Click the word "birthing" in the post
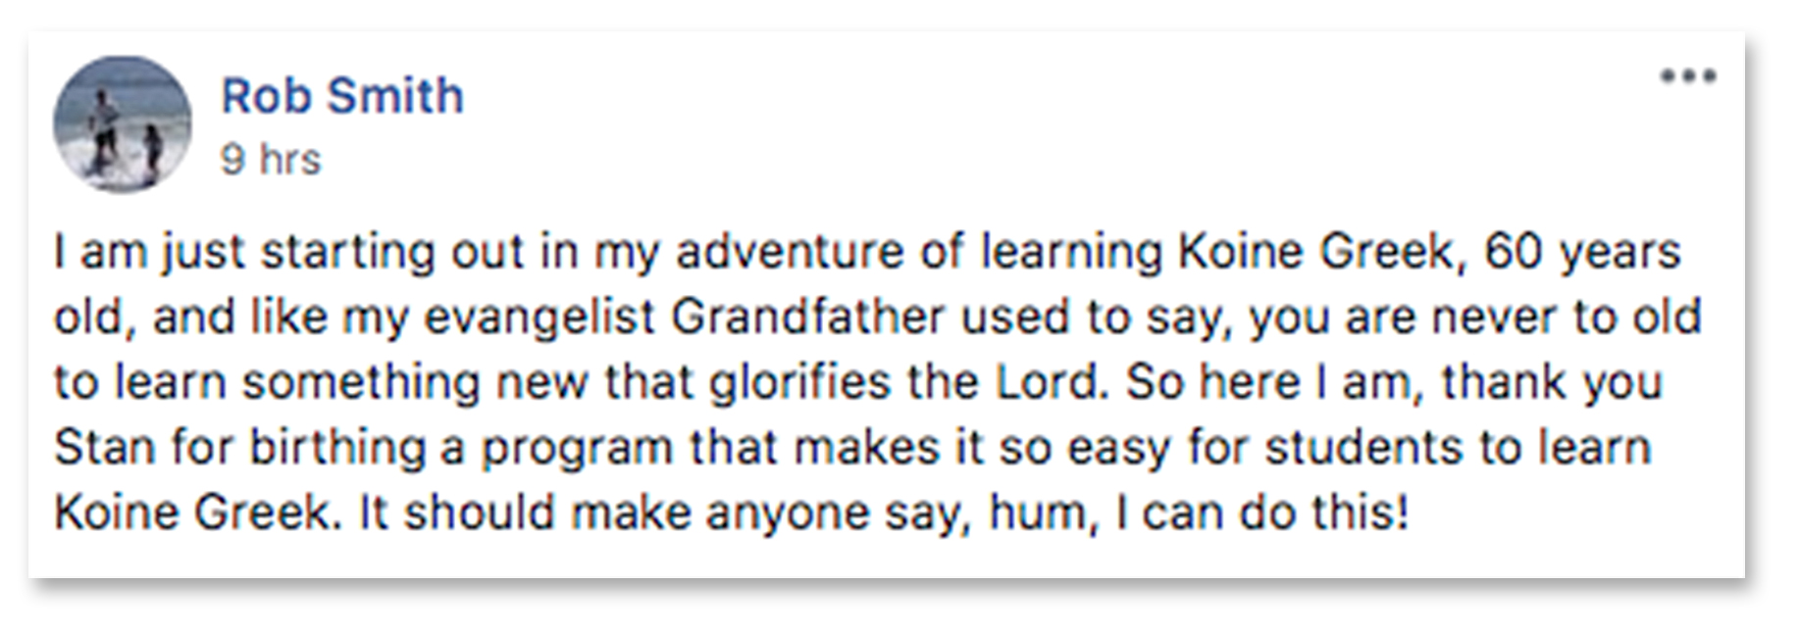The image size is (1800, 634). (x=337, y=449)
